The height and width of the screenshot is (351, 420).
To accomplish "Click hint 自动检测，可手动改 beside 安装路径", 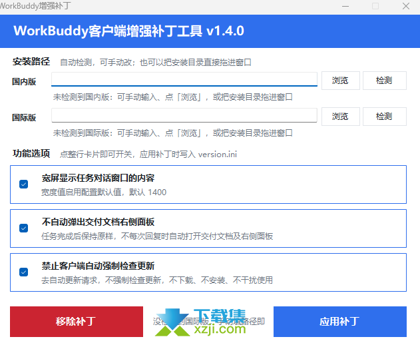I will tap(96, 63).
